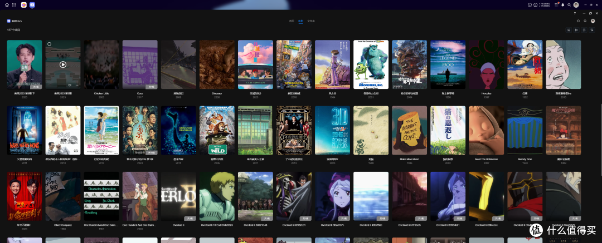Click the Coco title text
Image resolution: width=602 pixels, height=243 pixels.
[x=140, y=93]
